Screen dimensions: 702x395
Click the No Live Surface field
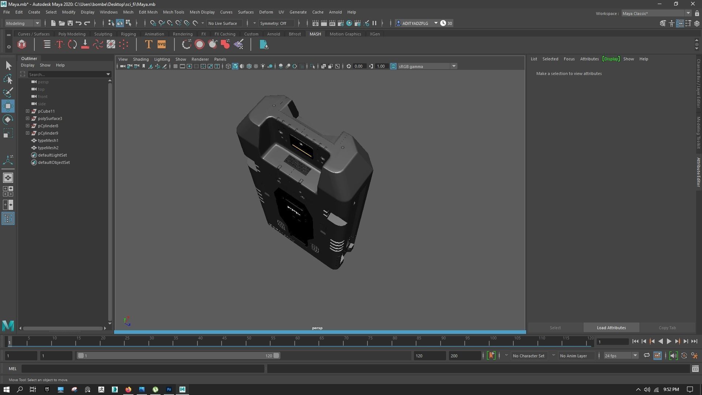click(x=224, y=23)
